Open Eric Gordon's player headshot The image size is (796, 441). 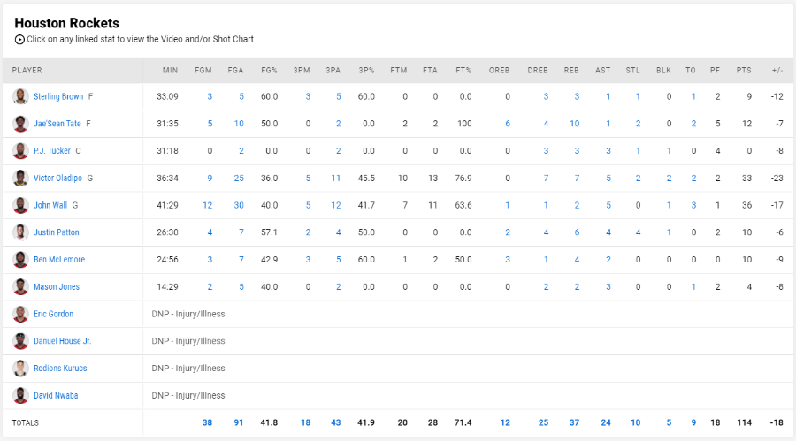pos(20,314)
